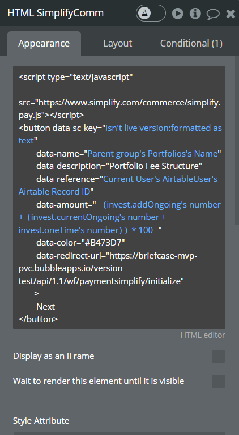Screen dimensions: 239x435
Task: Check Wait to render until visible
Action: 218,381
